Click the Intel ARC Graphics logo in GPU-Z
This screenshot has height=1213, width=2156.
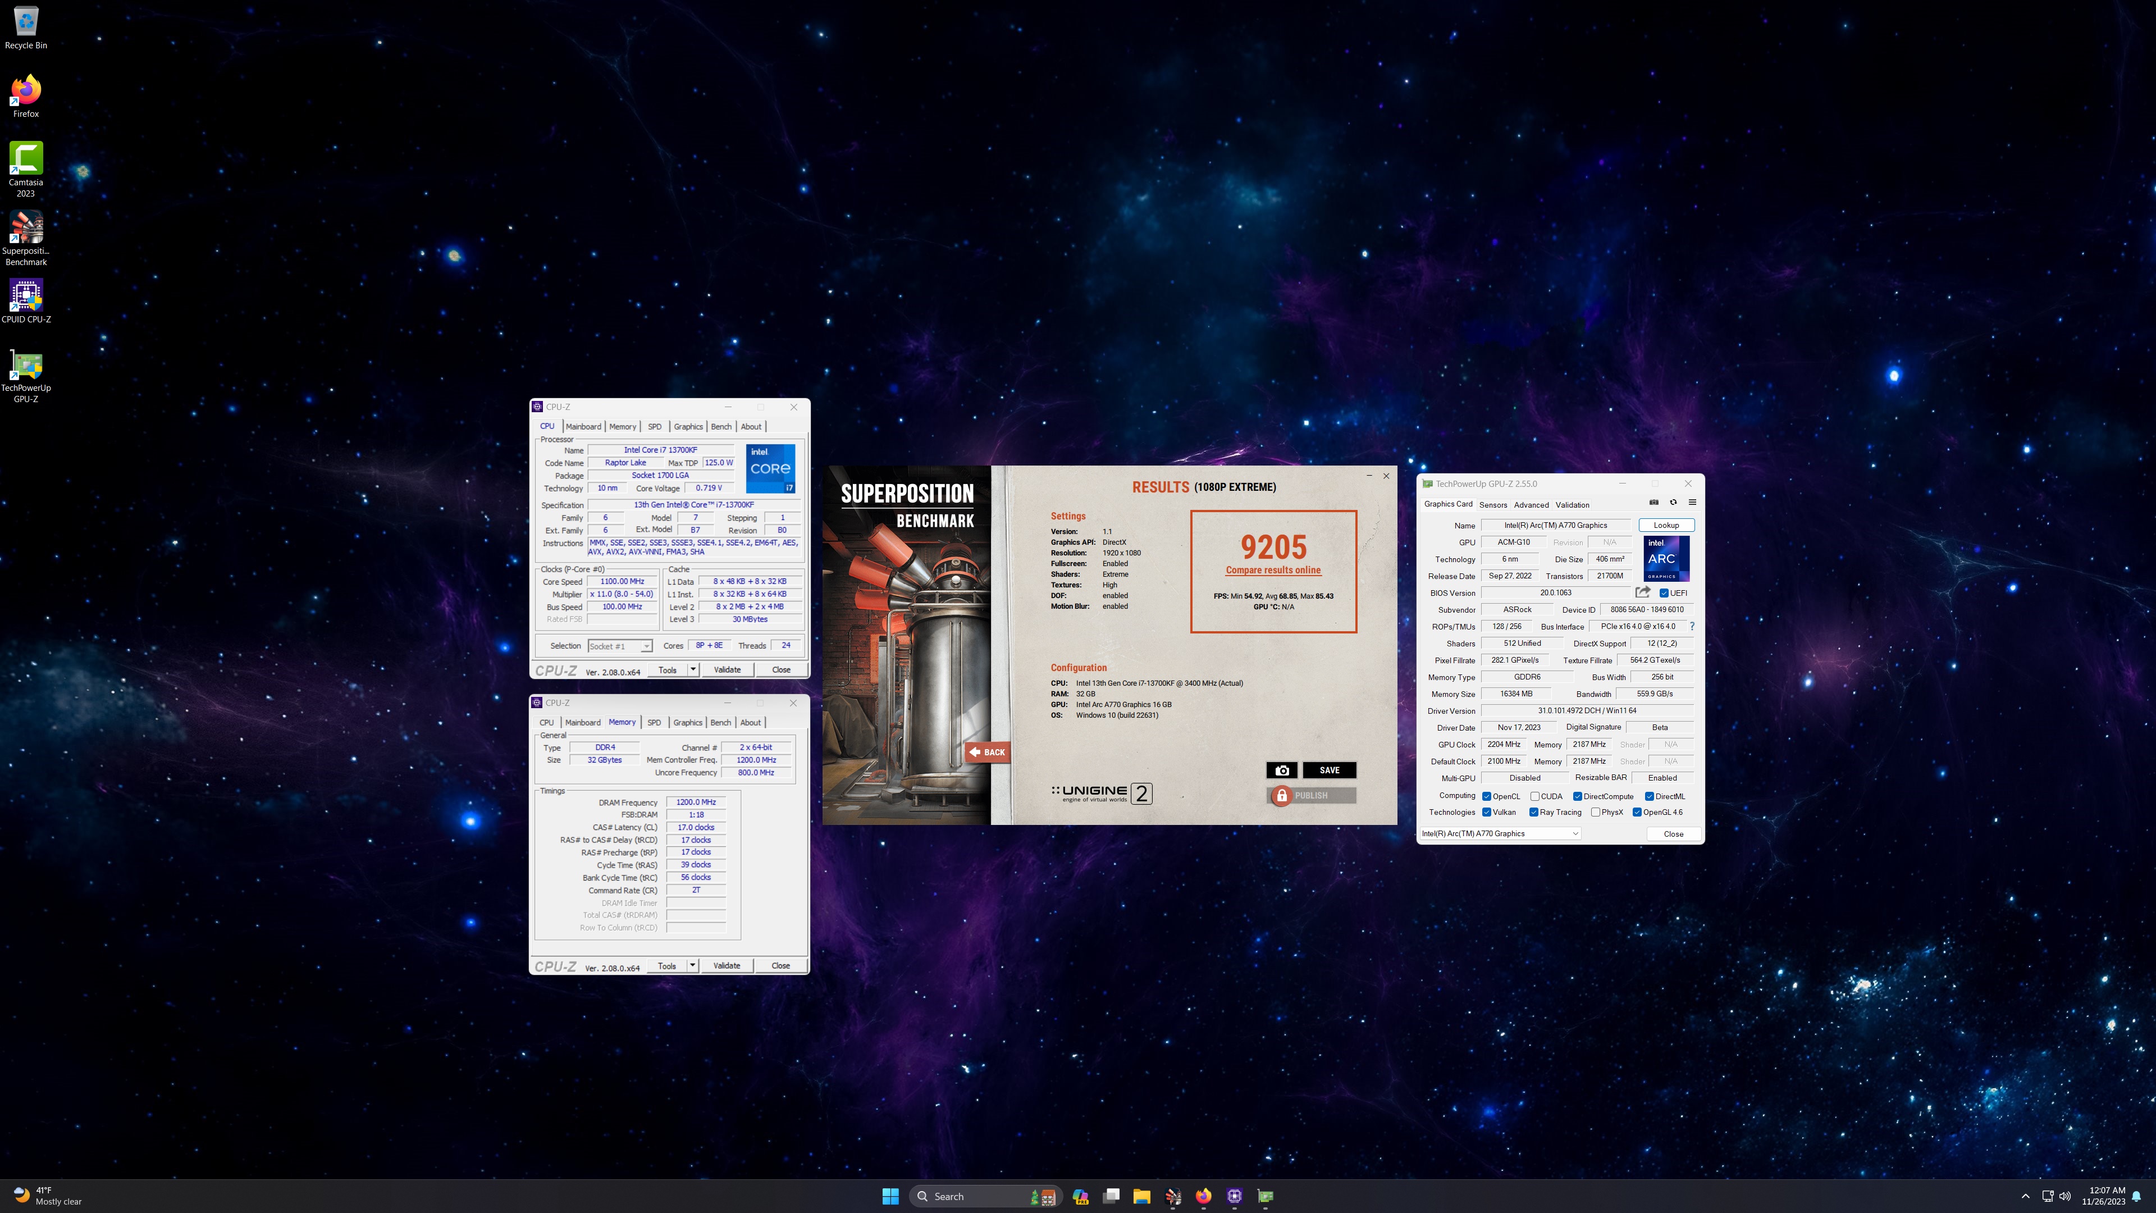click(1665, 558)
